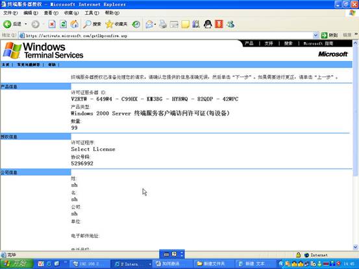Click the padlock icon in status bar
Screen dimensions: 359x269
coord(298,255)
